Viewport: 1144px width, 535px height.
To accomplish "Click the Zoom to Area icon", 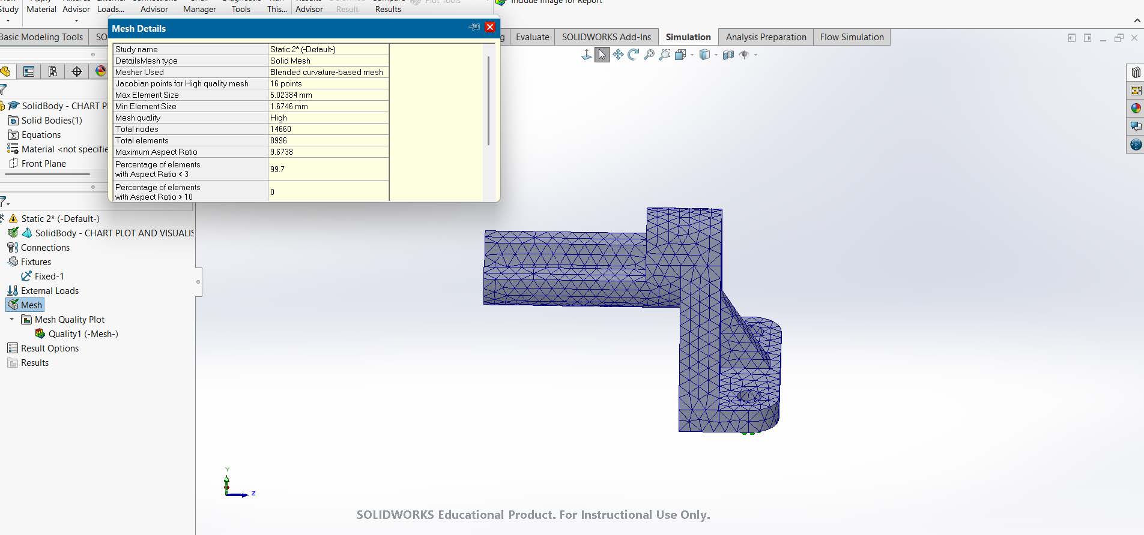I will pyautogui.click(x=665, y=55).
